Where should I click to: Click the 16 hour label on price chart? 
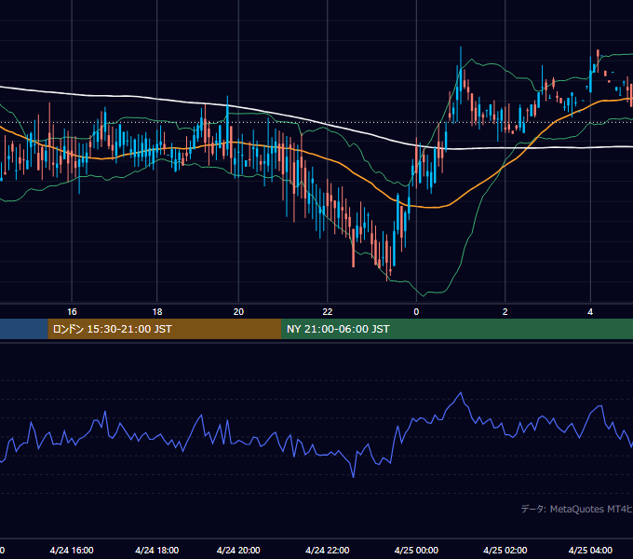point(72,312)
